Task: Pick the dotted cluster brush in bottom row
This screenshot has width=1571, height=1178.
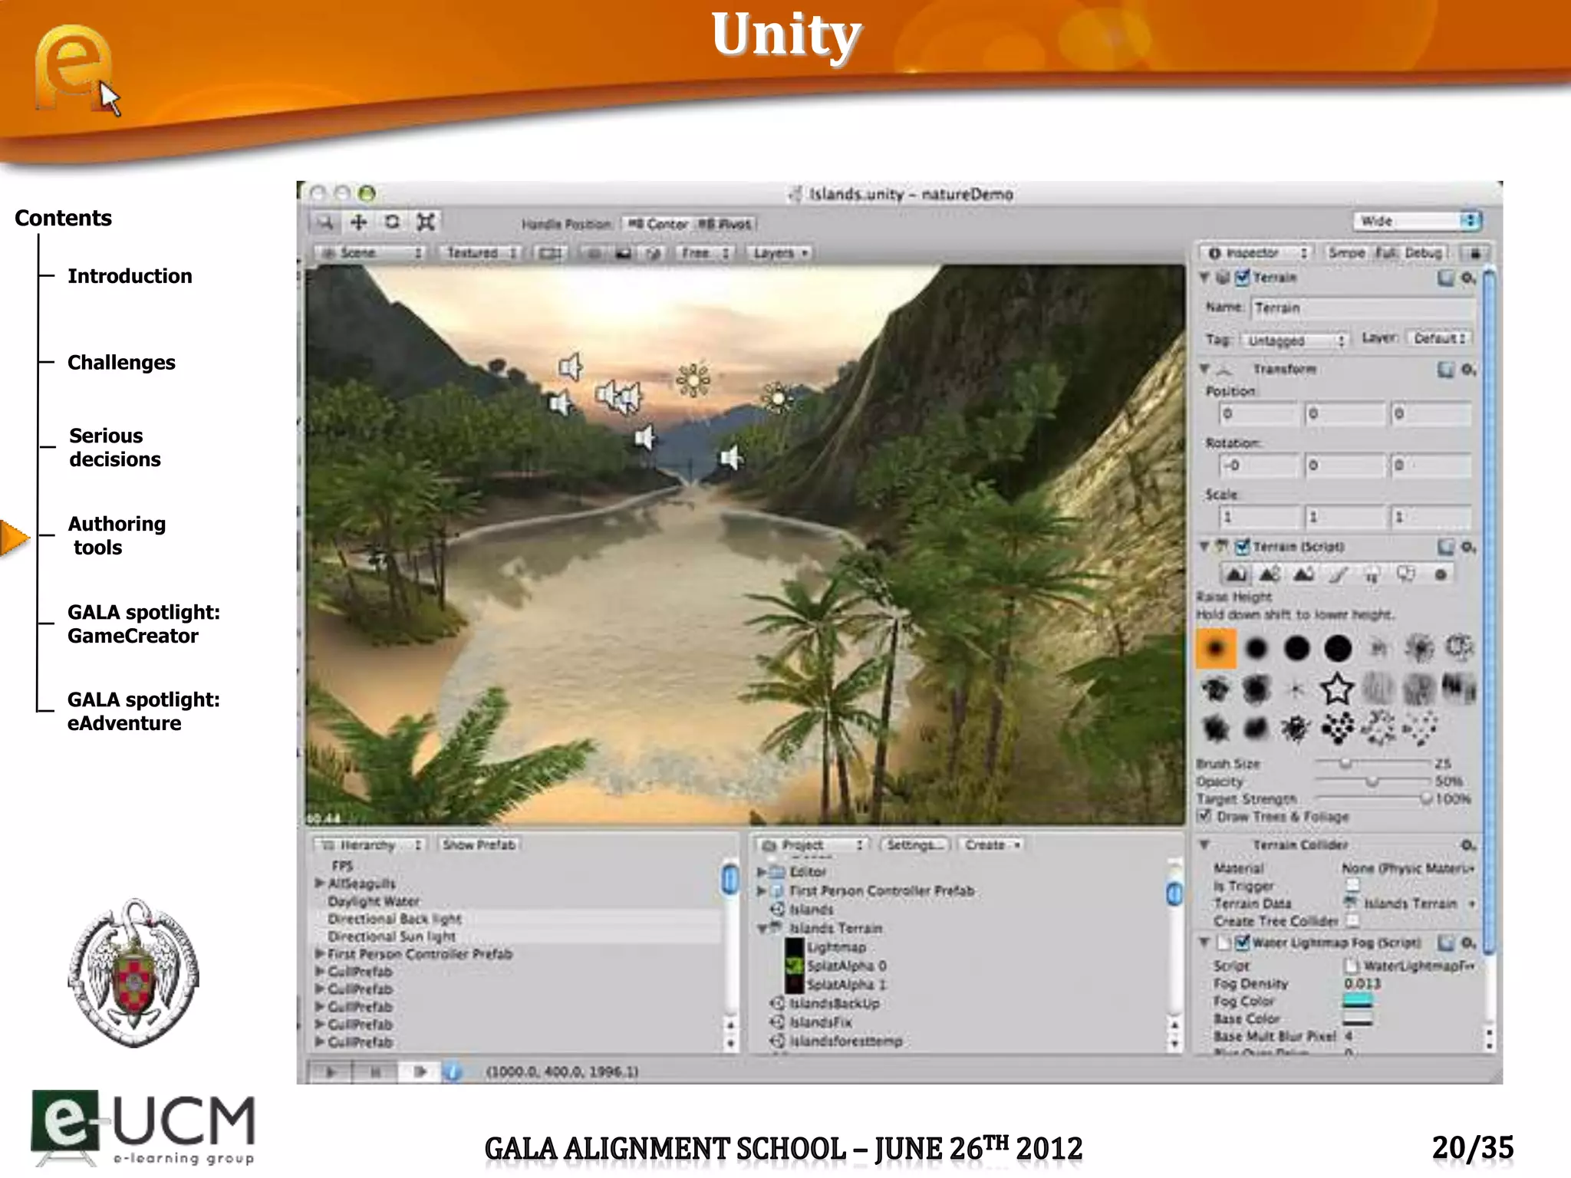Action: tap(1337, 728)
